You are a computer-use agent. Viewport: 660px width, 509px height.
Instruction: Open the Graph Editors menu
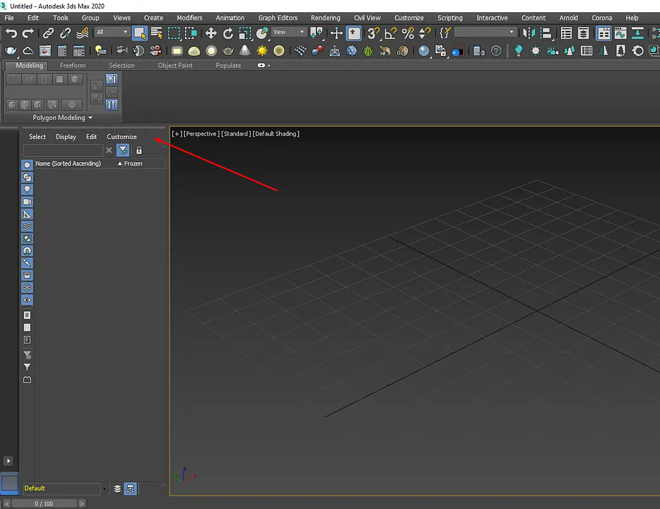click(278, 18)
